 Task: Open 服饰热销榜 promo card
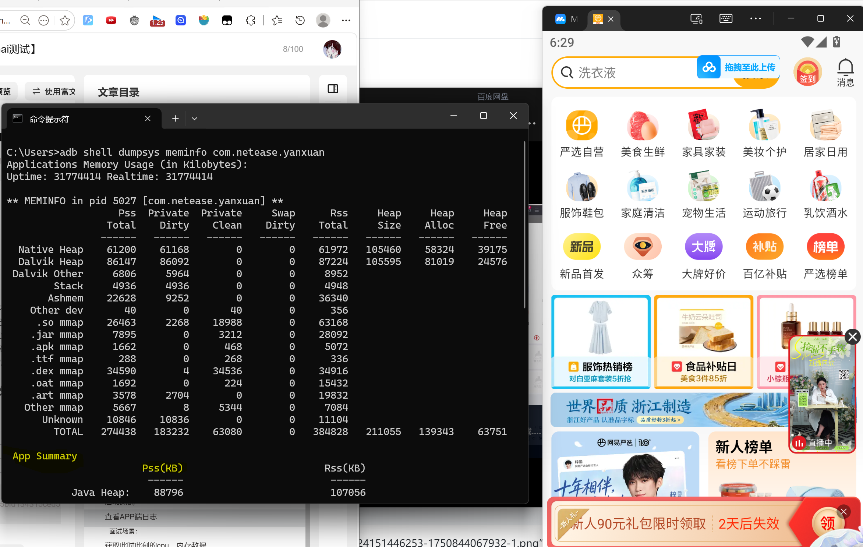pyautogui.click(x=601, y=342)
